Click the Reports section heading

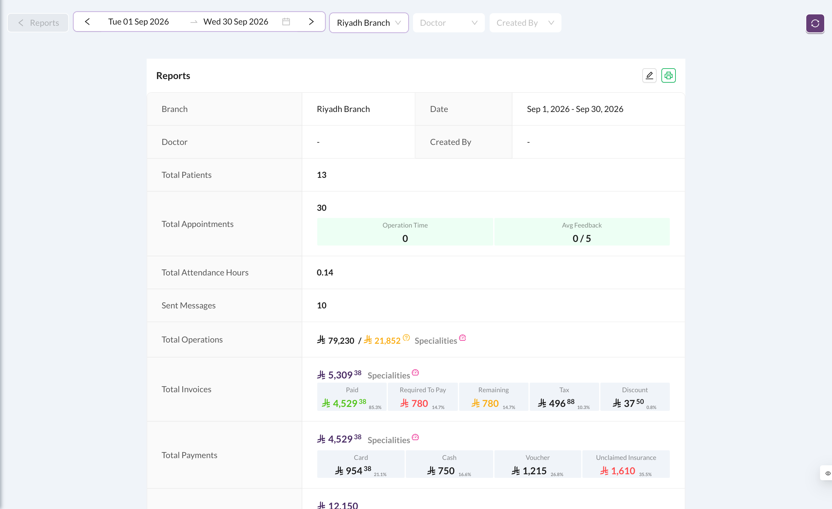click(173, 76)
